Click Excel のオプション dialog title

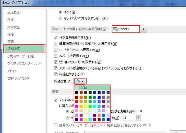(x=16, y=2)
